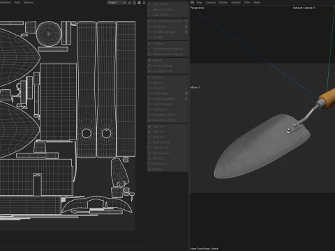
Task: Run Set UVW from Projection
Action: [x=165, y=21]
